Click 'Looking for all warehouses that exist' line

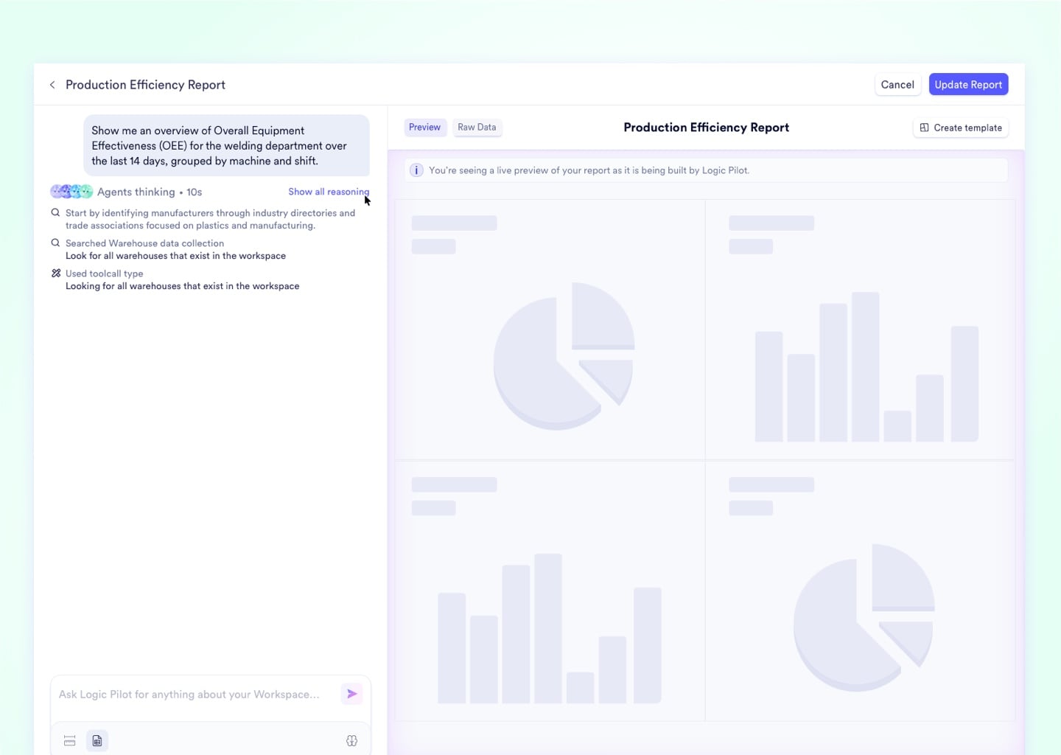tap(182, 286)
